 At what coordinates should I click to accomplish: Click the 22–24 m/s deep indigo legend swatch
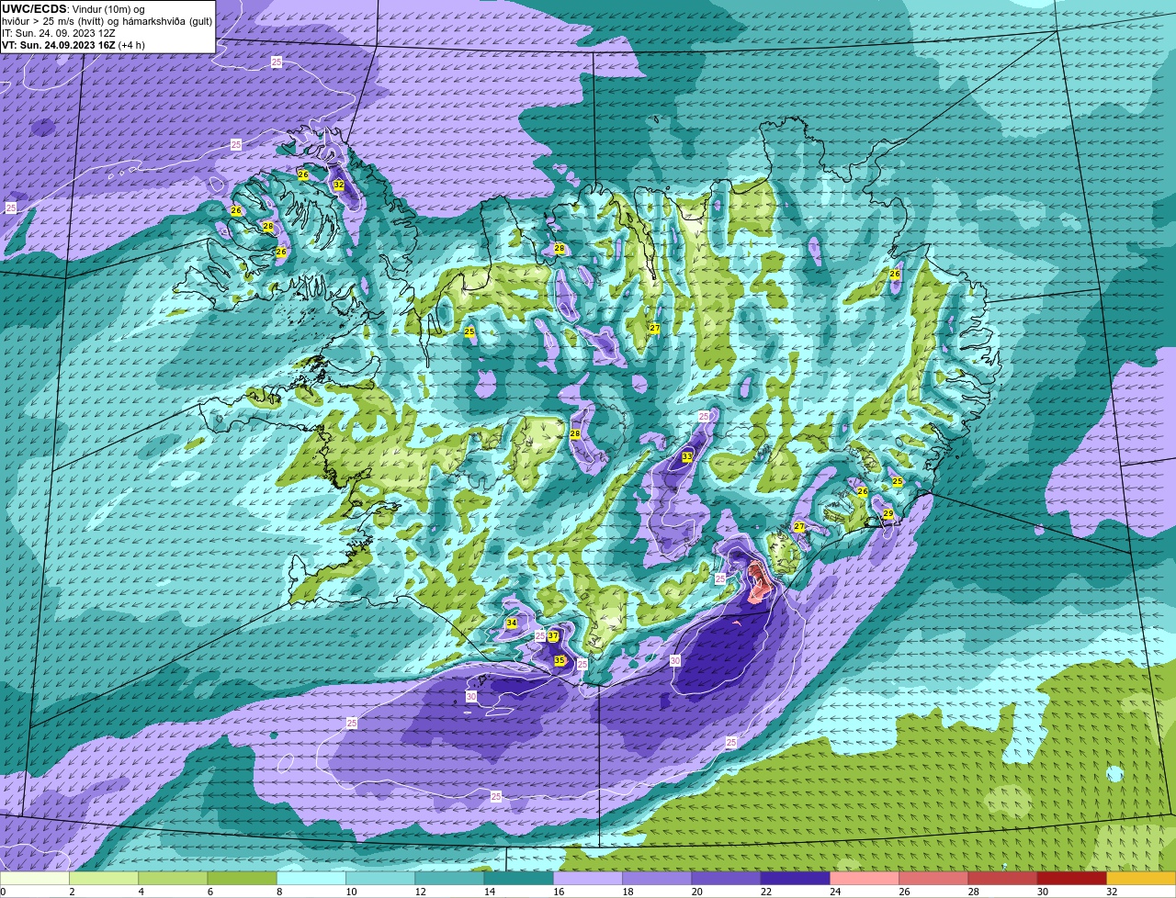point(796,878)
